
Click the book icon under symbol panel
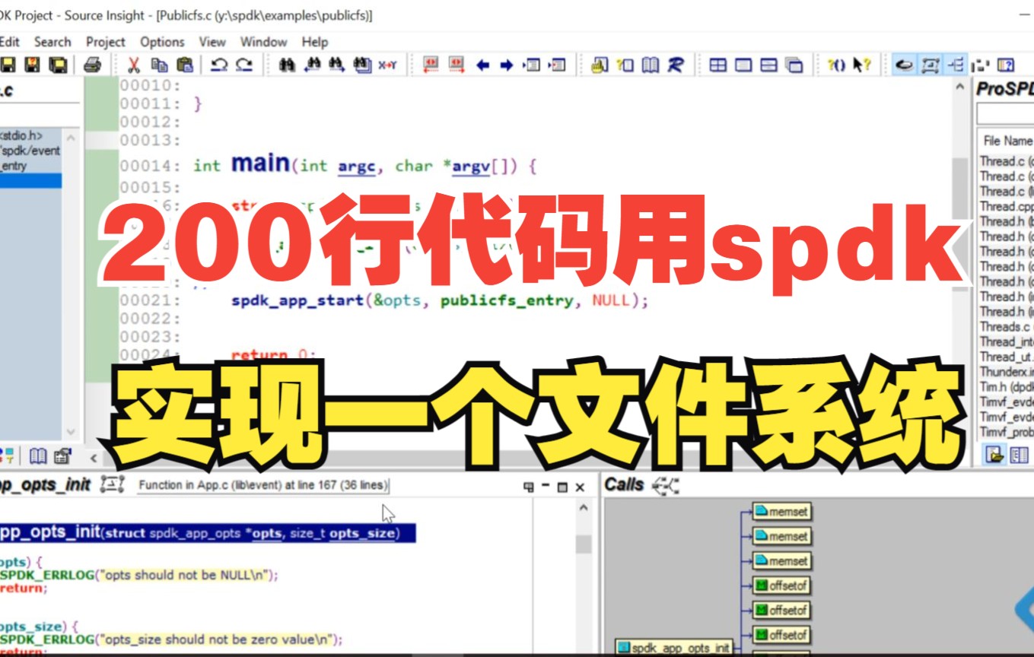tap(38, 456)
